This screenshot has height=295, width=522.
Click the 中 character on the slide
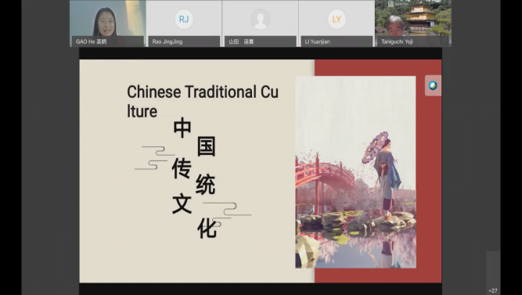pos(182,129)
